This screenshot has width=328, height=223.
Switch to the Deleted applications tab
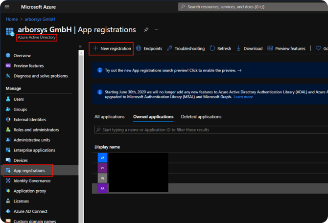pos(201,117)
